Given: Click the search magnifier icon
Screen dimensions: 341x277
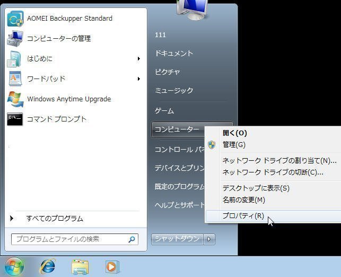Looking at the screenshot, I should (x=132, y=239).
